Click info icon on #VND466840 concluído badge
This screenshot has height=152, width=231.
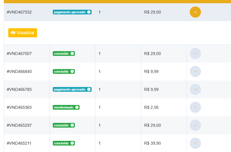[72, 71]
